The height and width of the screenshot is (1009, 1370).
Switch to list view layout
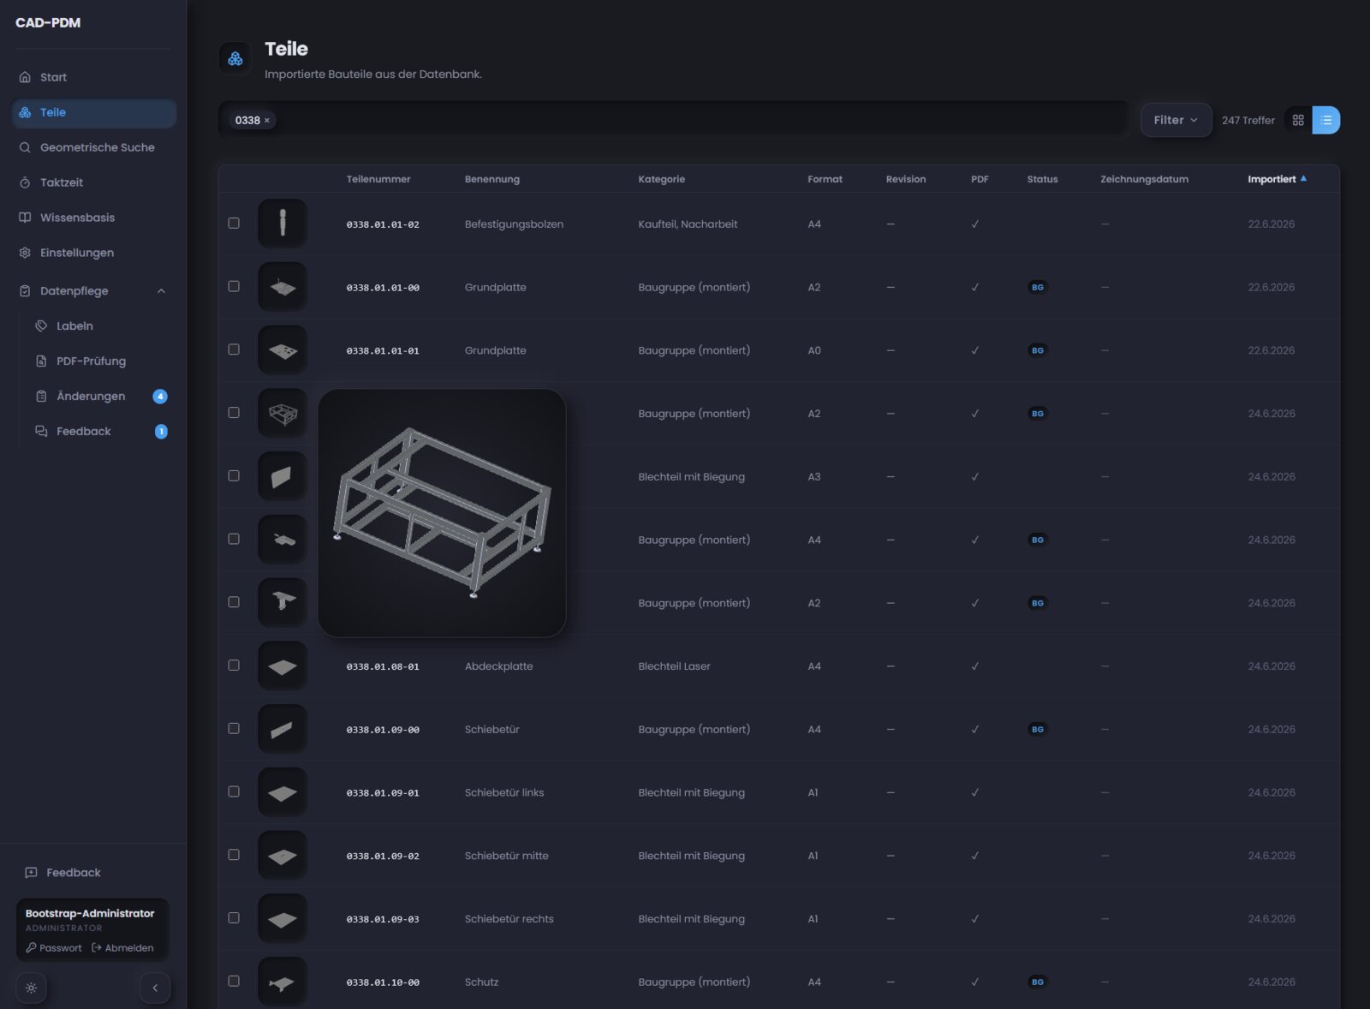pos(1325,120)
